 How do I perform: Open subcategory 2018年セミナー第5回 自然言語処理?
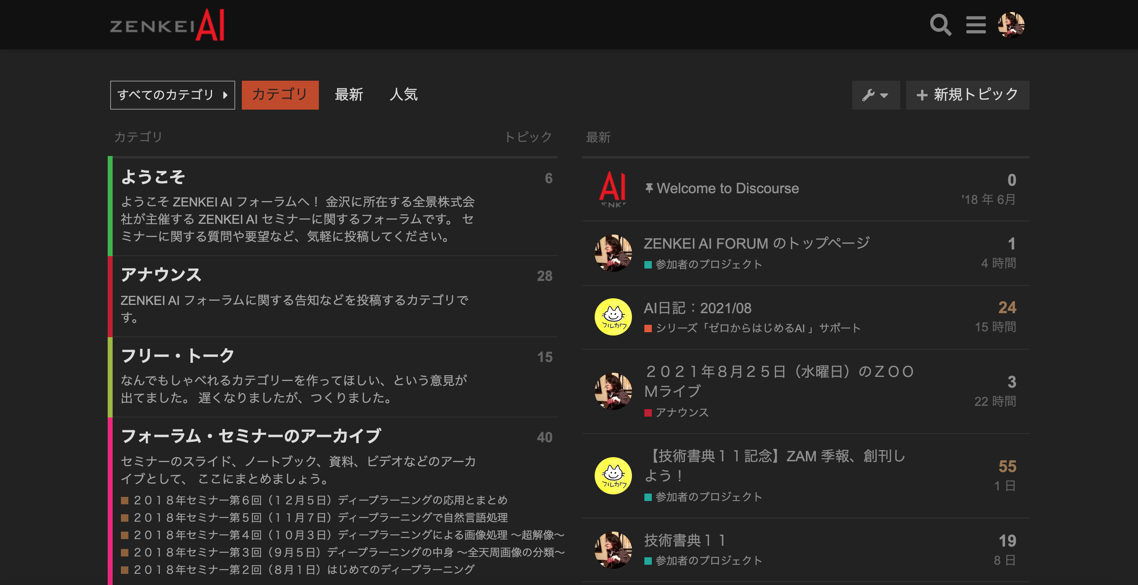coord(315,518)
